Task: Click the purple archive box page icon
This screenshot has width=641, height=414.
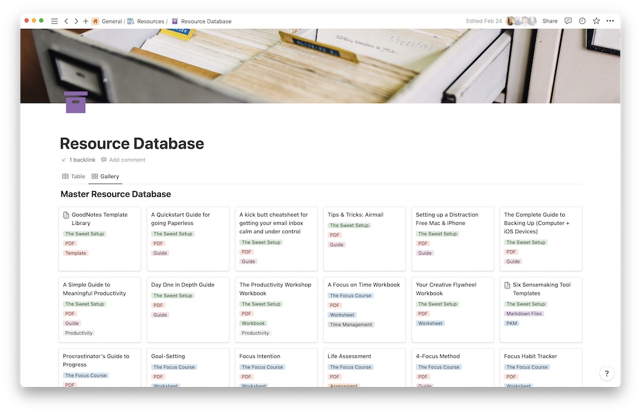Action: [x=76, y=102]
